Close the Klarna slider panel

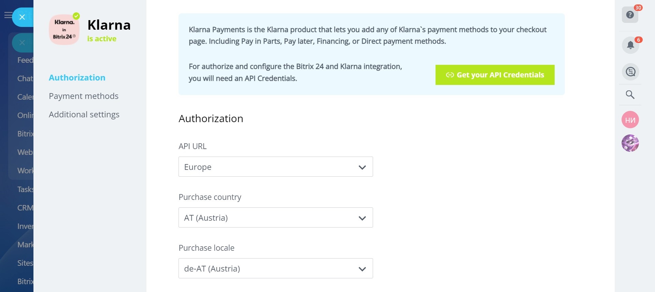[23, 17]
